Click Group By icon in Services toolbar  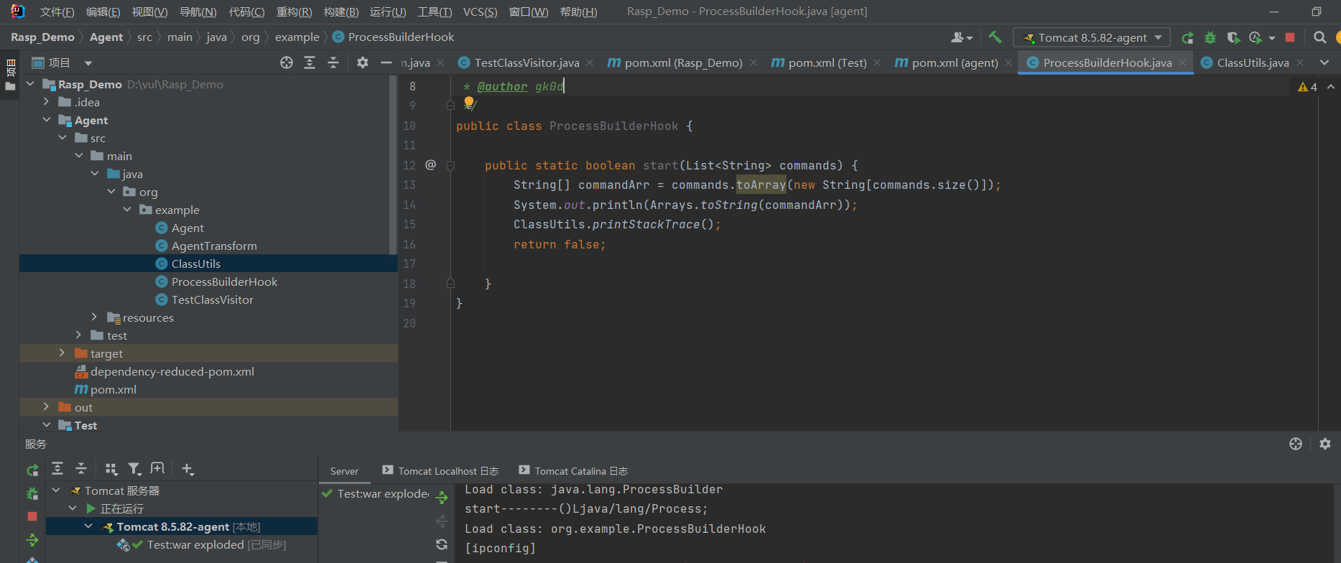coord(111,469)
